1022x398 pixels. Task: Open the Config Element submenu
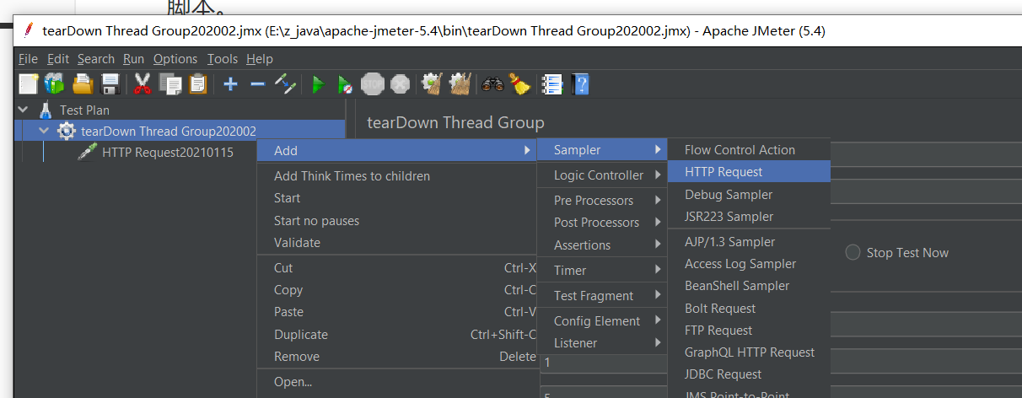click(601, 320)
